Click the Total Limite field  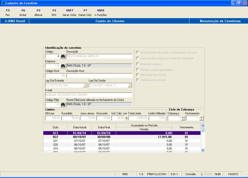tap(138, 118)
